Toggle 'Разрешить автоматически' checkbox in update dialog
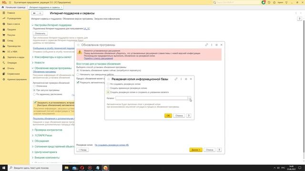305x171 pixels. point(78,82)
